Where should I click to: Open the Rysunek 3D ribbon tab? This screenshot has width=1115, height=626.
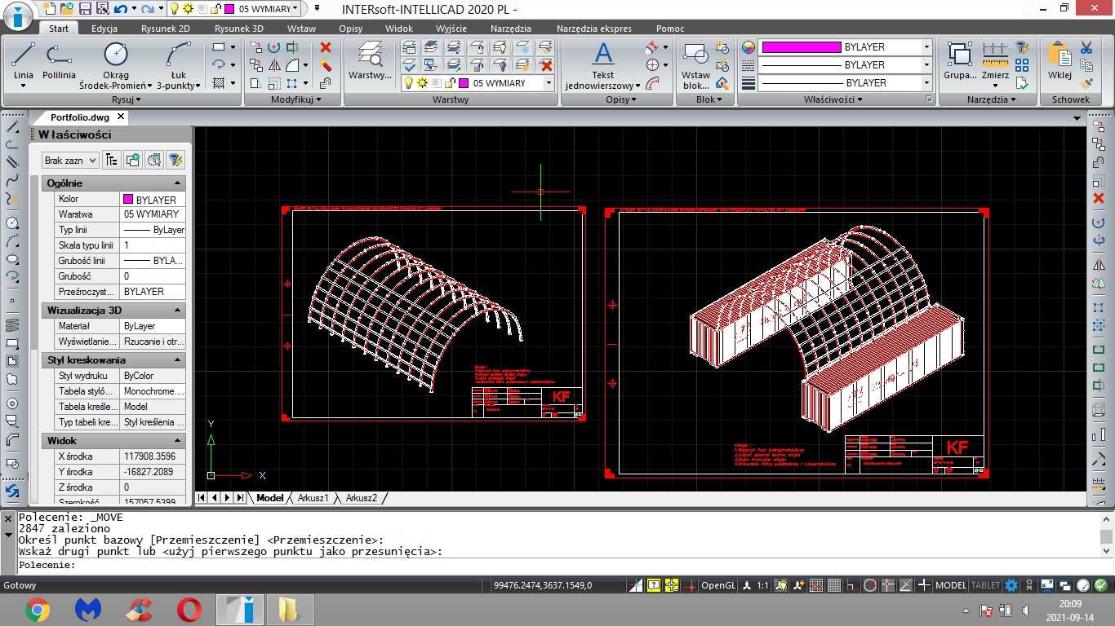(239, 29)
